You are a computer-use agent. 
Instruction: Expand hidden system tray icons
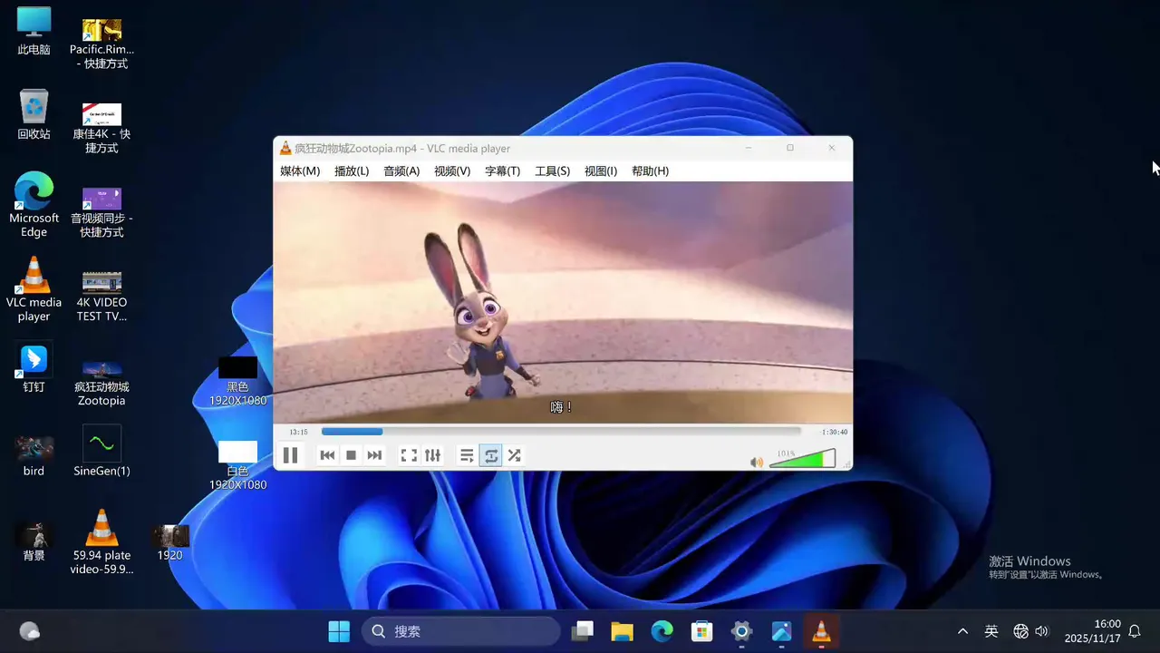point(962,631)
